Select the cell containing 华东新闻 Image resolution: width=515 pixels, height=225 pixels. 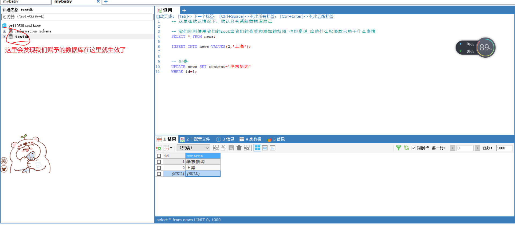pos(203,162)
